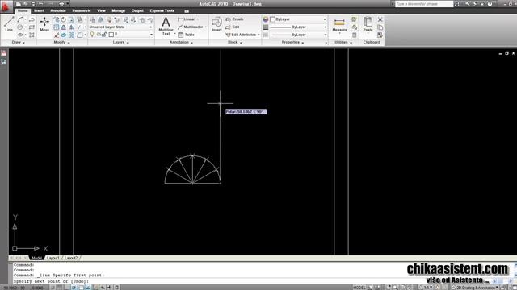517x290 pixels.
Task: Open the ByLayer color dropdown
Action: coord(298,19)
